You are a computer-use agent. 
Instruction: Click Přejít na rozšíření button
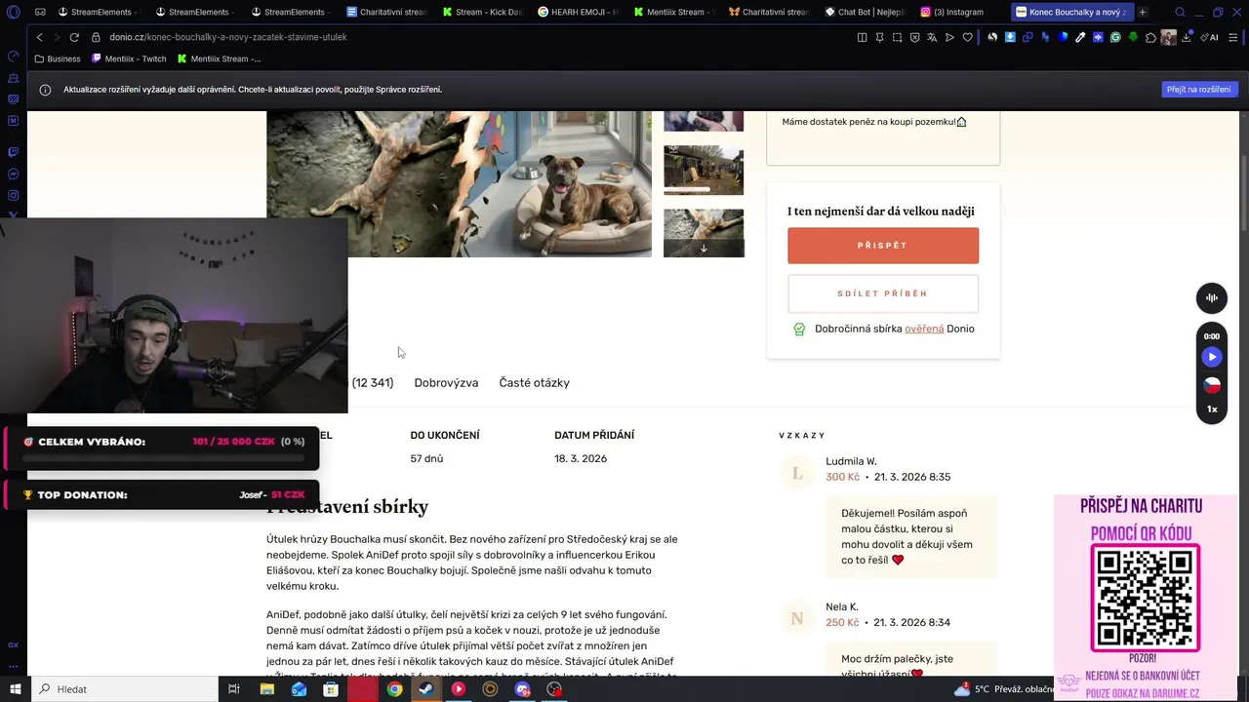(1200, 90)
